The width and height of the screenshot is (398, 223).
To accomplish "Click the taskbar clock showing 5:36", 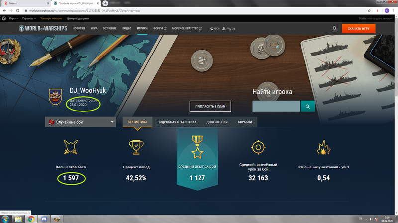I will pyautogui.click(x=387, y=218).
